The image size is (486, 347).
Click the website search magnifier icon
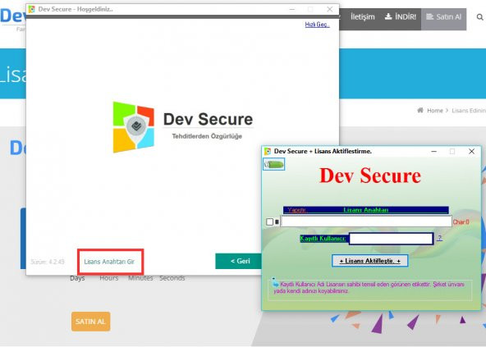tap(479, 17)
